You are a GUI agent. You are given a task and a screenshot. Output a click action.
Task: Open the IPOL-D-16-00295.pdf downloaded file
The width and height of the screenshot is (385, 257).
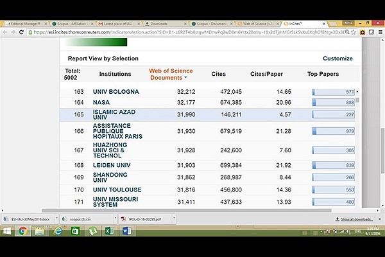pos(146,219)
